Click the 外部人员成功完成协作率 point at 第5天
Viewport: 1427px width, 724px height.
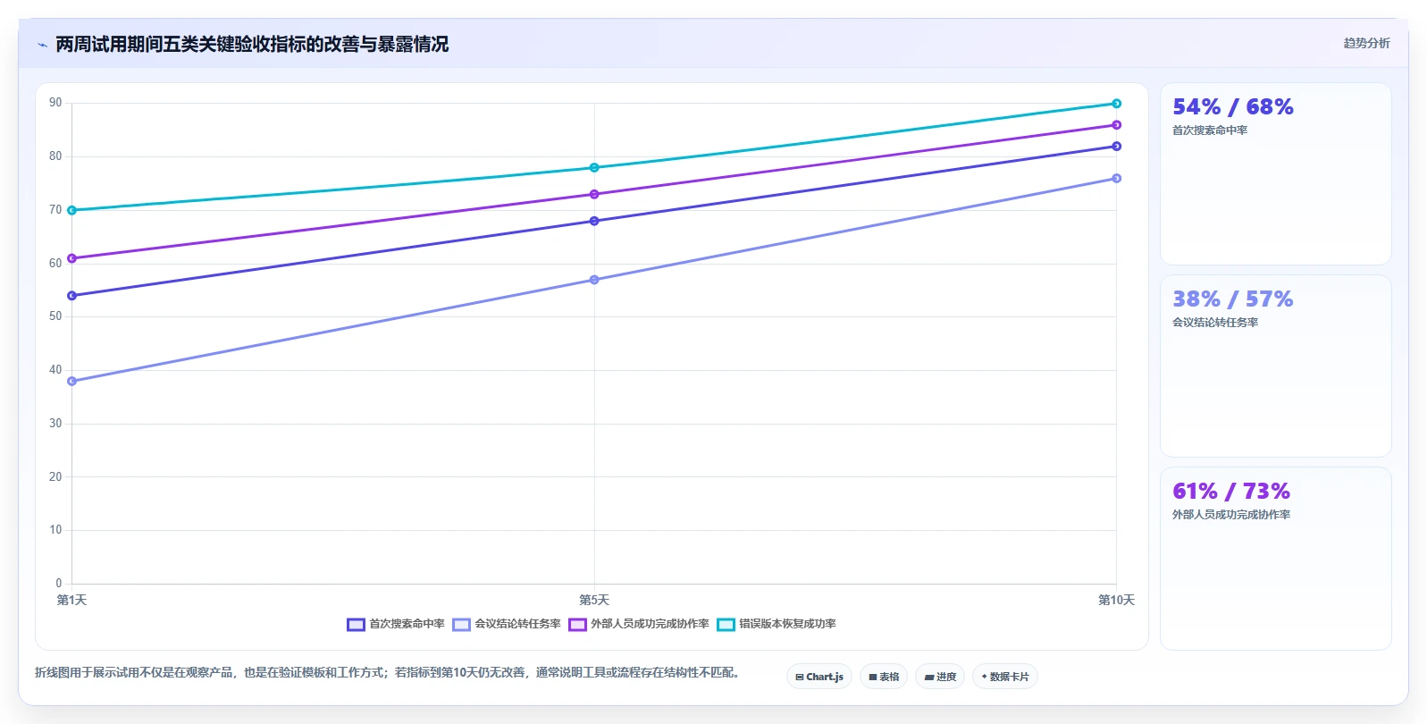click(594, 195)
